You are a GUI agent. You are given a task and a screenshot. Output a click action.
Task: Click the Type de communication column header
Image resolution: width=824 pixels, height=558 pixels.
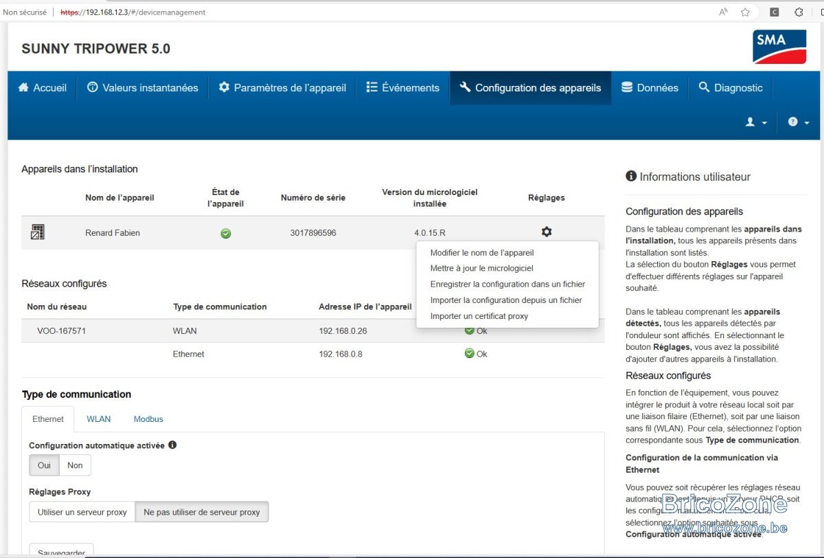(220, 307)
